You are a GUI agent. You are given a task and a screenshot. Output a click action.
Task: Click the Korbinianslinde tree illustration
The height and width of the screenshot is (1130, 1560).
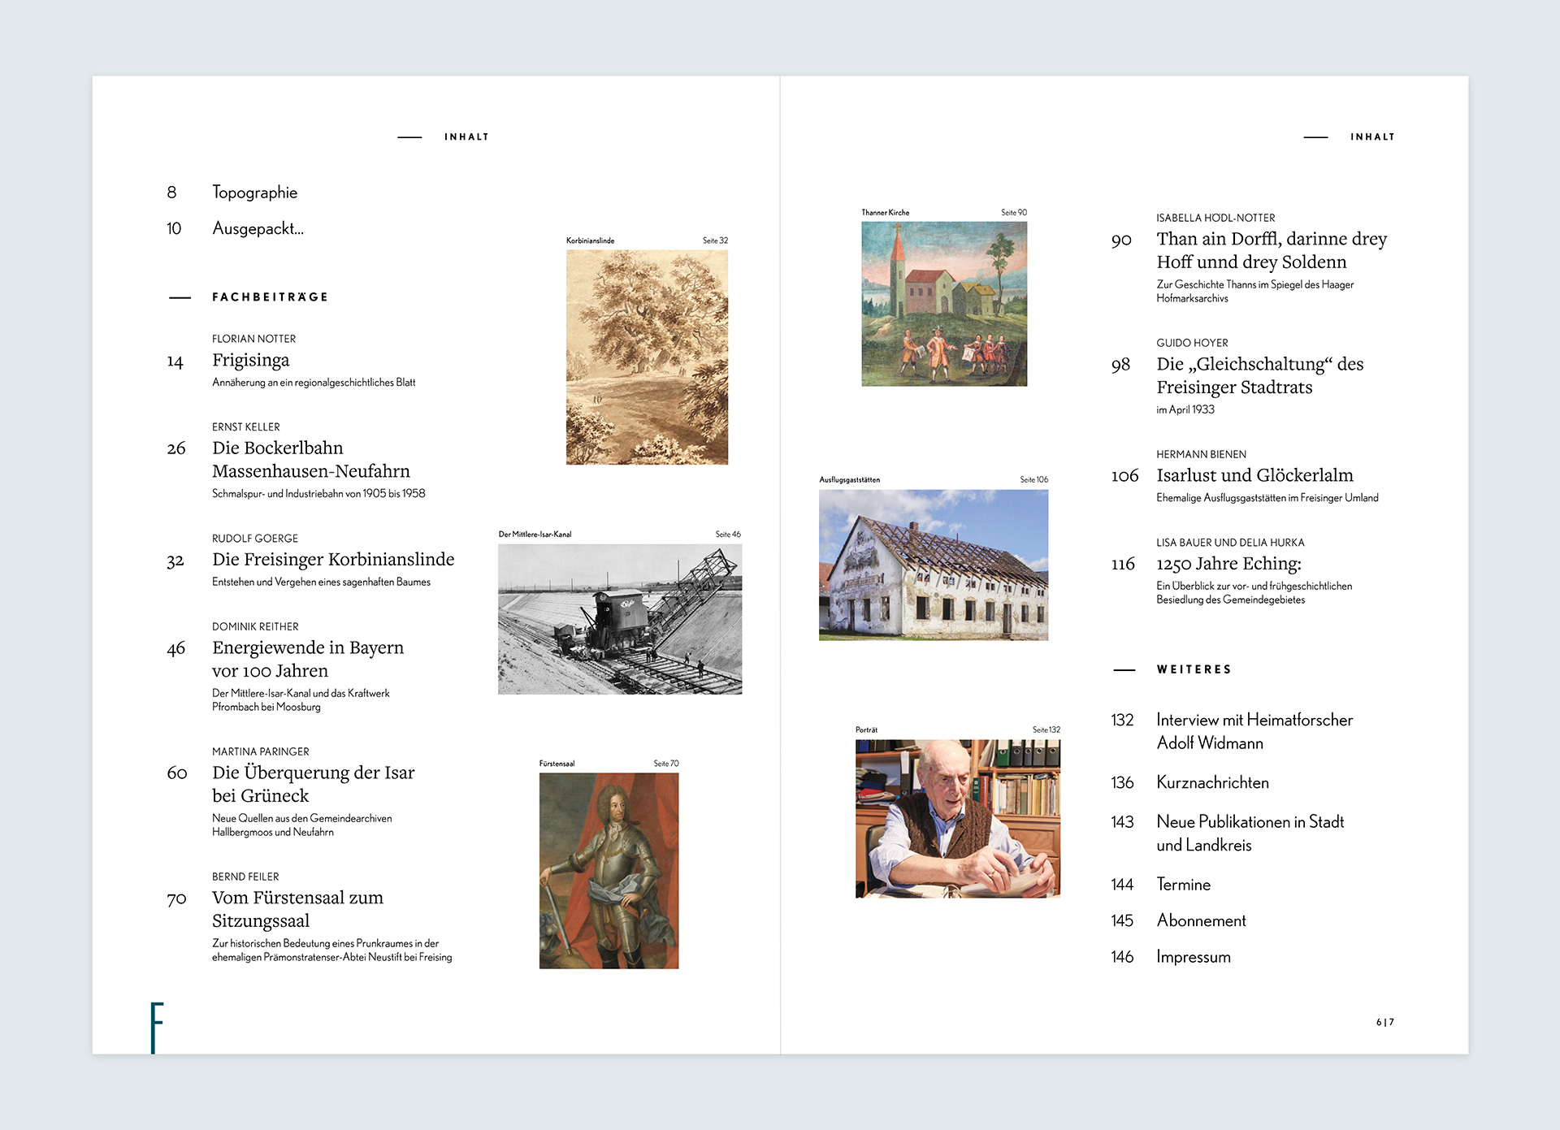[647, 357]
